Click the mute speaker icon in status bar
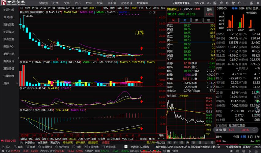 232,151
